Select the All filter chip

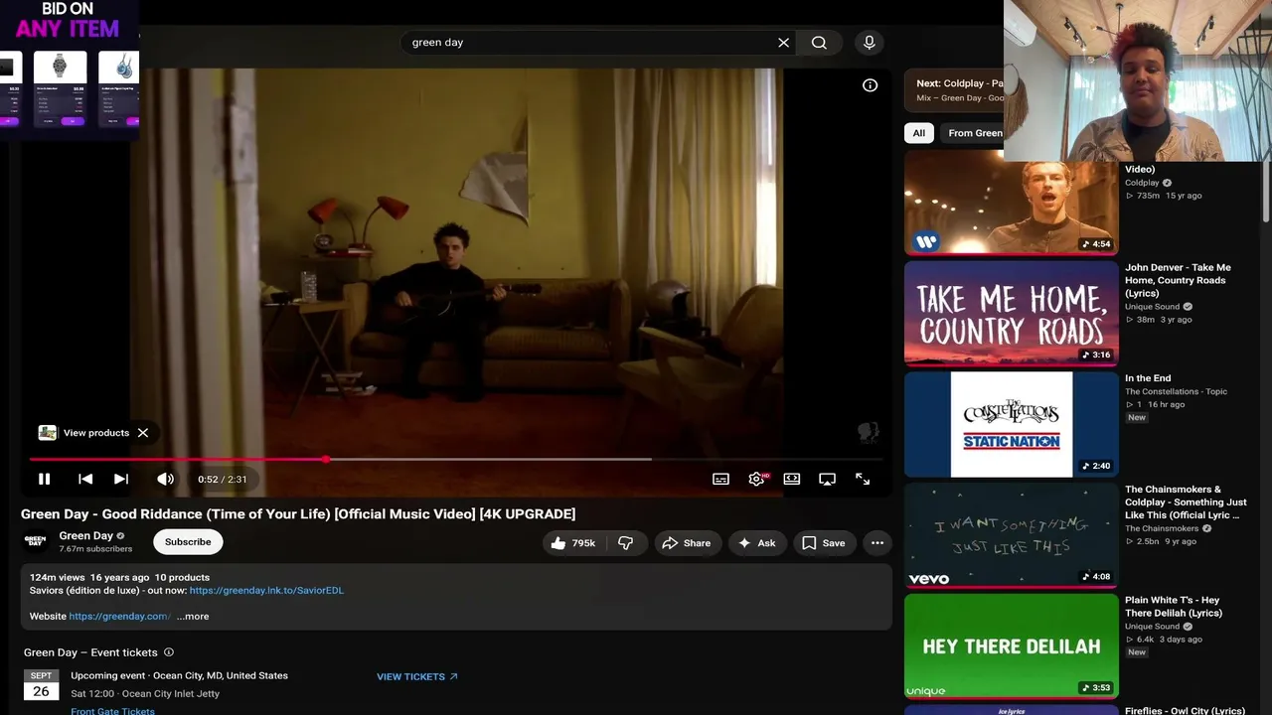919,133
